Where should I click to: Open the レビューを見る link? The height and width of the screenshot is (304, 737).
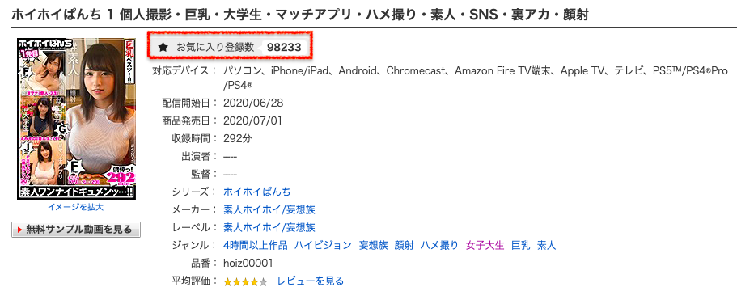(310, 281)
